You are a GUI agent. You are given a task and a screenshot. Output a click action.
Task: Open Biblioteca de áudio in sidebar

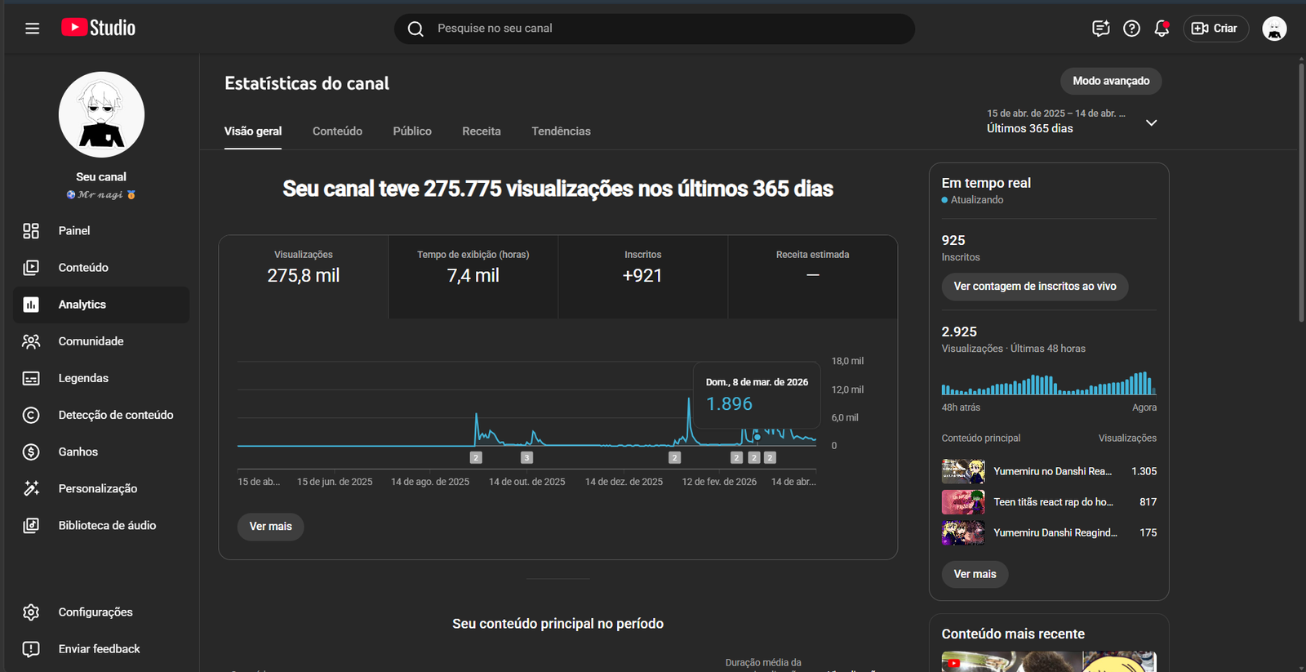(107, 525)
